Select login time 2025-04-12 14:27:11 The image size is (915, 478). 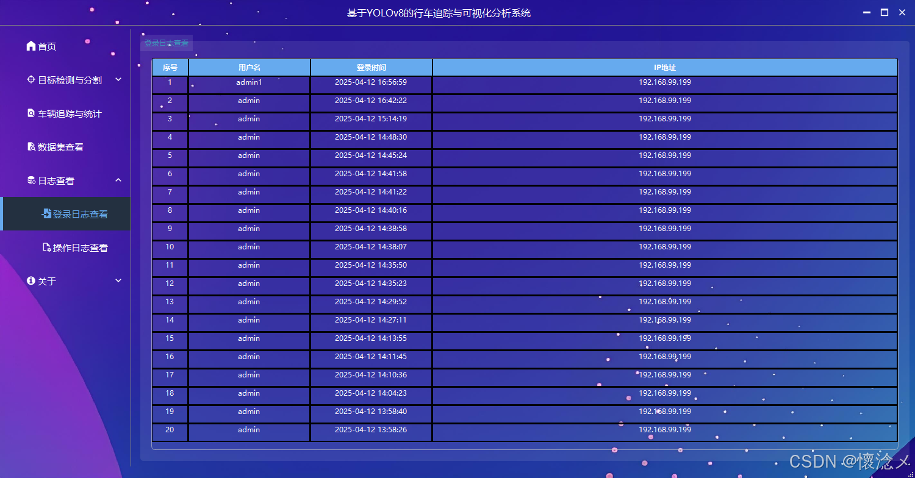tap(371, 320)
